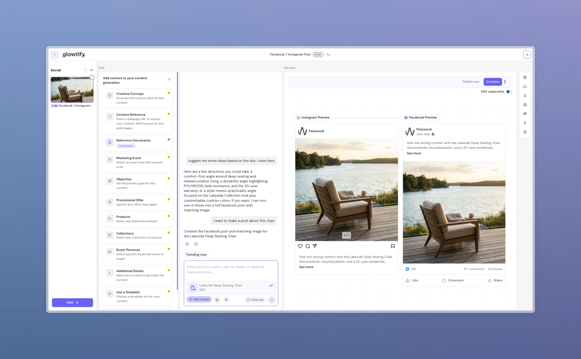
Task: Open the Use a Template card
Action: tap(138, 296)
